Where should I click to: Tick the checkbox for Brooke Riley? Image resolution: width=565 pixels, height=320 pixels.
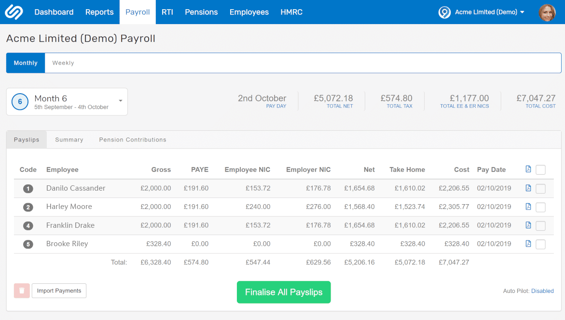coord(540,244)
